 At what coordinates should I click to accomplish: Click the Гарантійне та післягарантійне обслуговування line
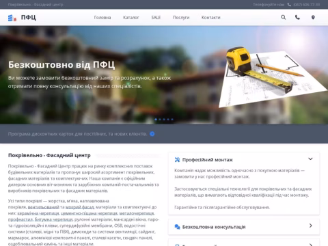[x=222, y=207]
